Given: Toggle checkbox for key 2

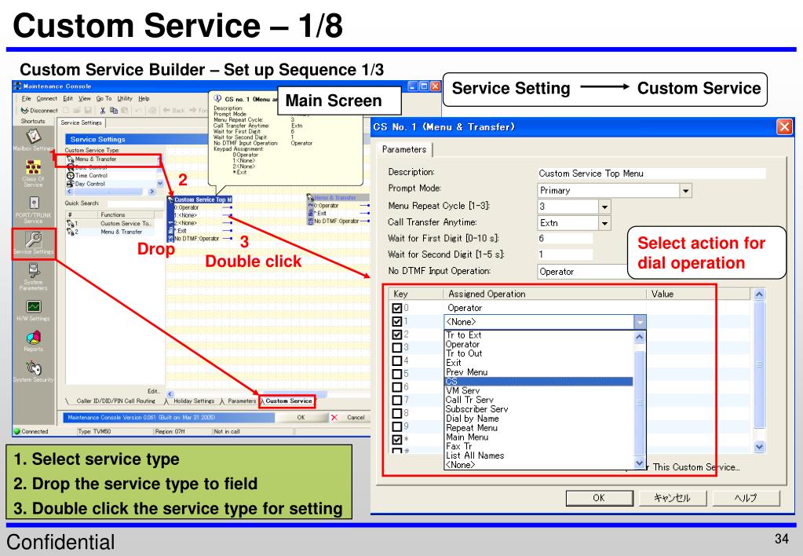Looking at the screenshot, I should click(397, 335).
